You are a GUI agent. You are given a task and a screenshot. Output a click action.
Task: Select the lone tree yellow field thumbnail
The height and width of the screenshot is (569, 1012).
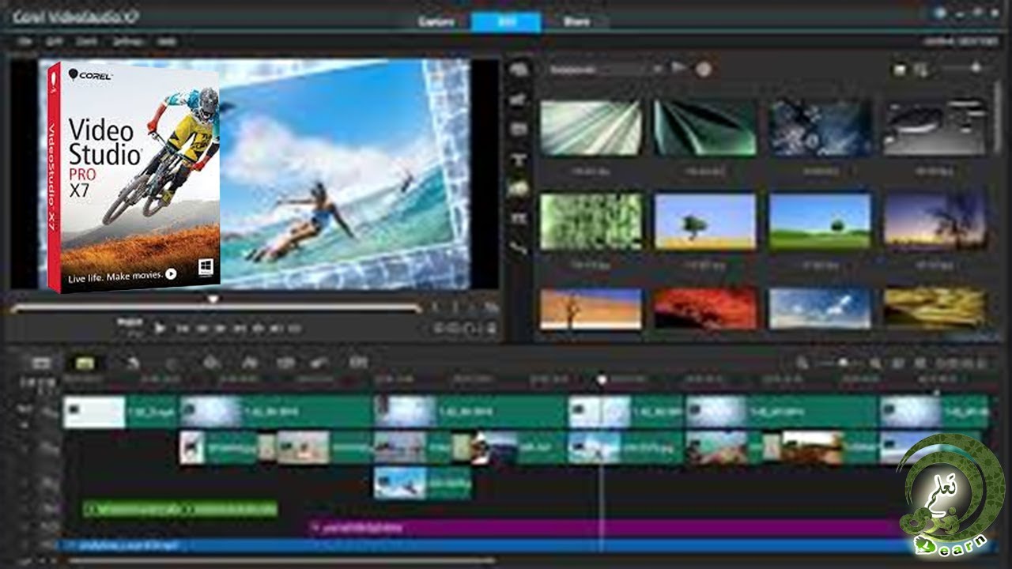click(704, 221)
